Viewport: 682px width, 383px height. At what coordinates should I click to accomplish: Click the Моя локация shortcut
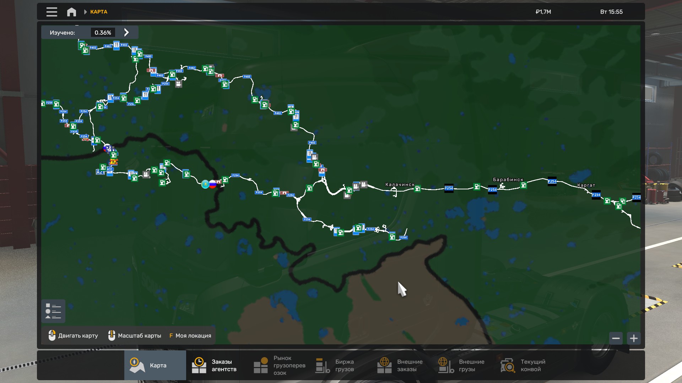[190, 335]
